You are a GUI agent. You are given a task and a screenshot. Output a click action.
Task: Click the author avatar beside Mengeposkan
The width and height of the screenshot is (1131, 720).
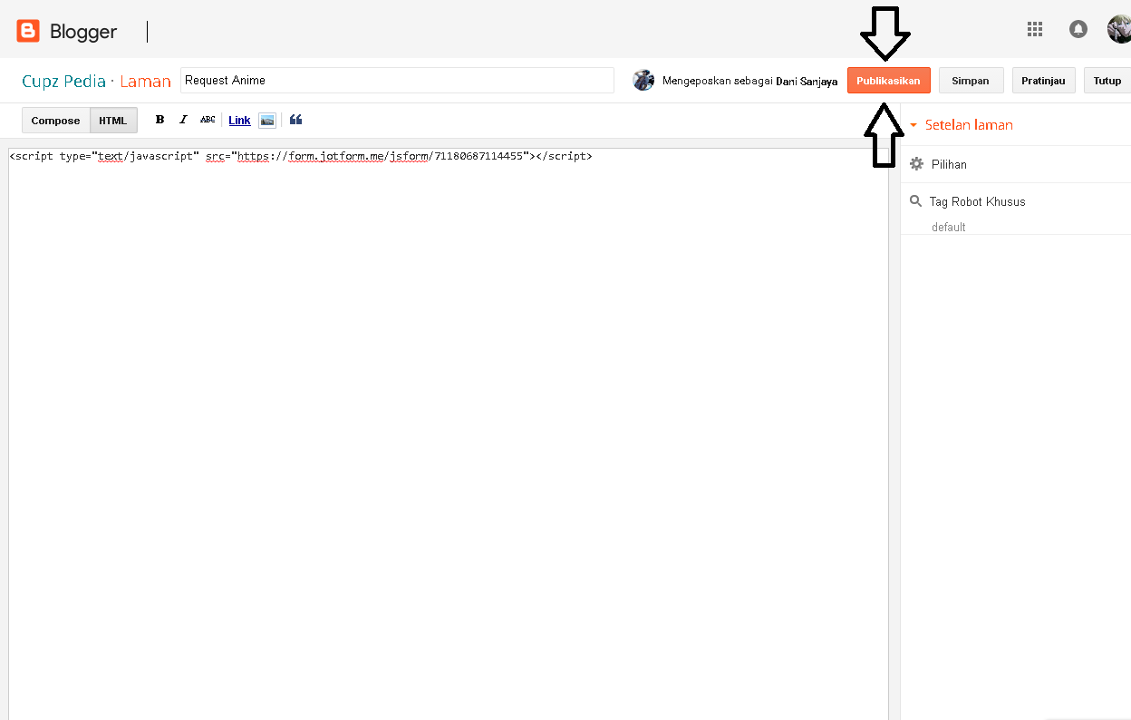click(643, 80)
